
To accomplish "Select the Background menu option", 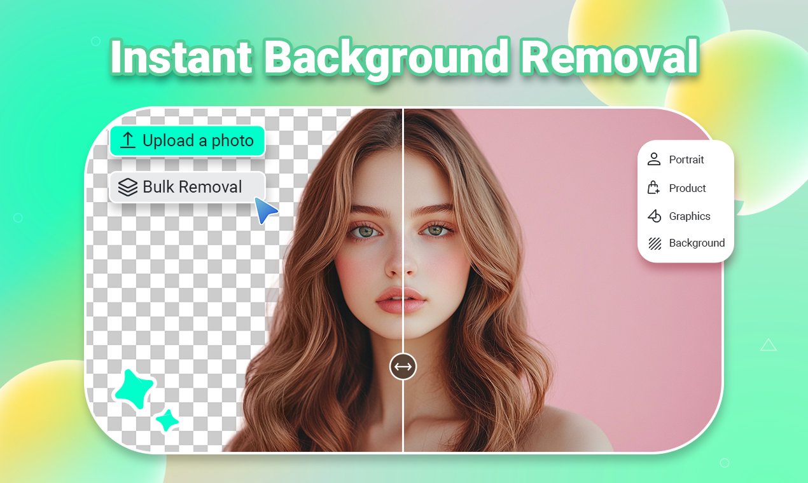I will (x=686, y=243).
